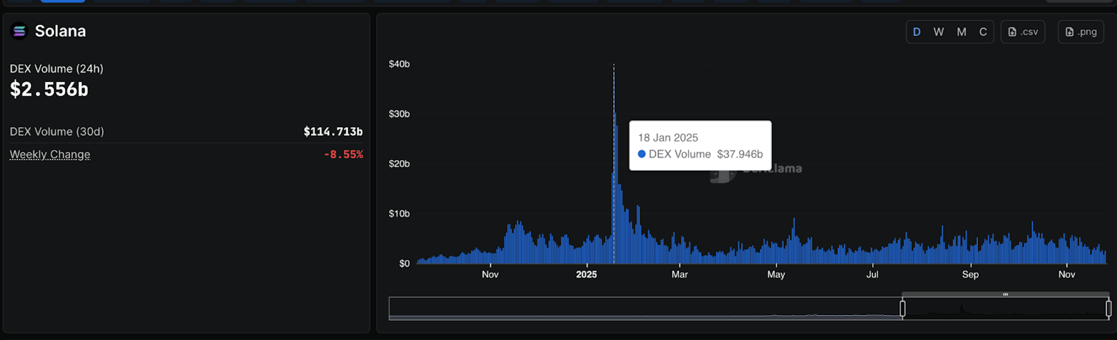1117x340 pixels.
Task: Click the file icon in .png button
Action: pyautogui.click(x=1069, y=32)
